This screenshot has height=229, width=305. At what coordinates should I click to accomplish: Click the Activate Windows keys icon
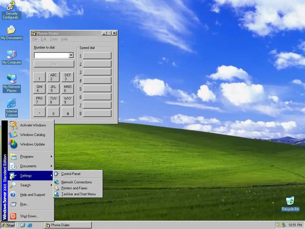[x=13, y=125]
